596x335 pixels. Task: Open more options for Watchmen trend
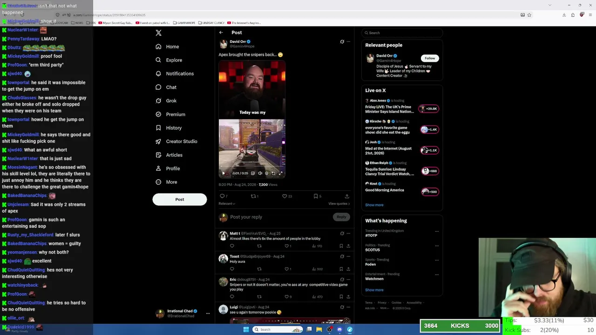pos(437,275)
